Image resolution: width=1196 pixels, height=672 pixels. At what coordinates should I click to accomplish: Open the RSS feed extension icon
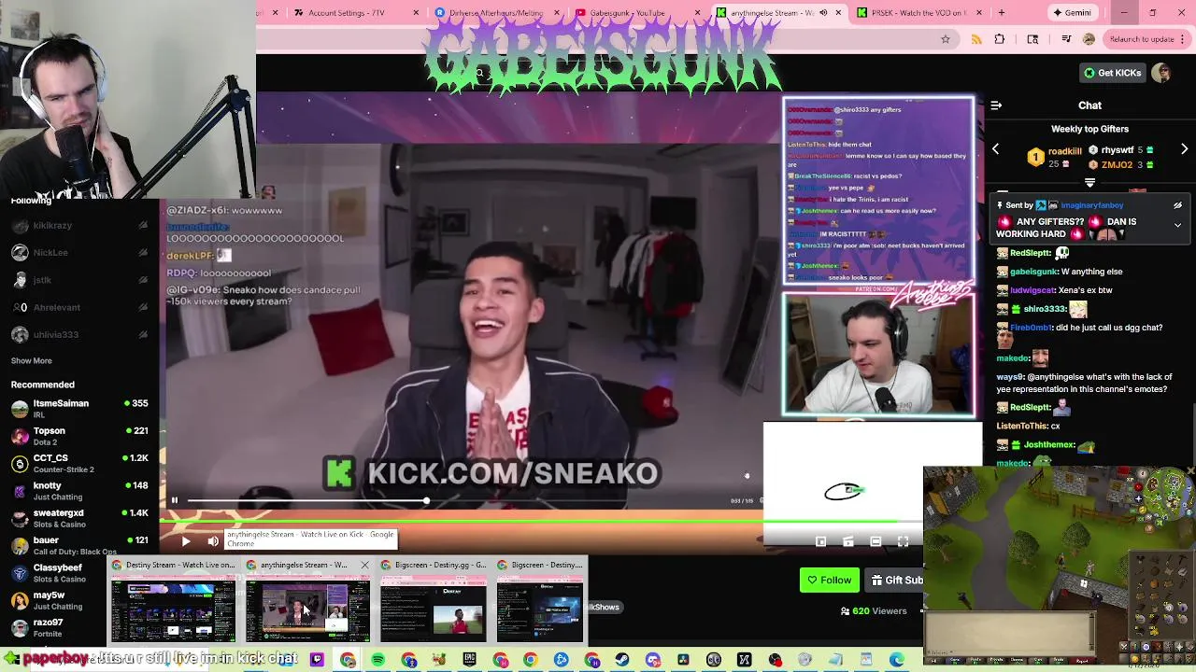point(976,39)
